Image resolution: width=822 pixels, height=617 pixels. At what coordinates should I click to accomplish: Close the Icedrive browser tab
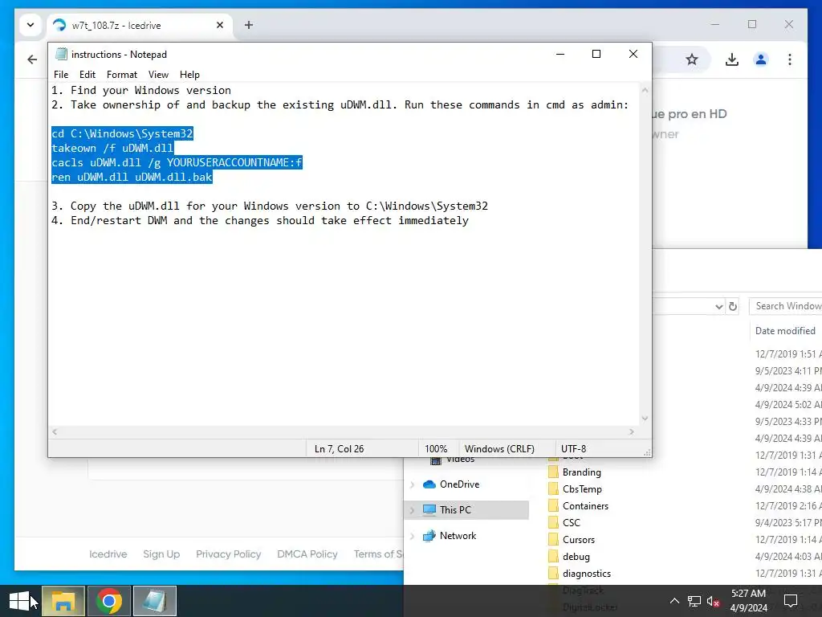coord(220,25)
